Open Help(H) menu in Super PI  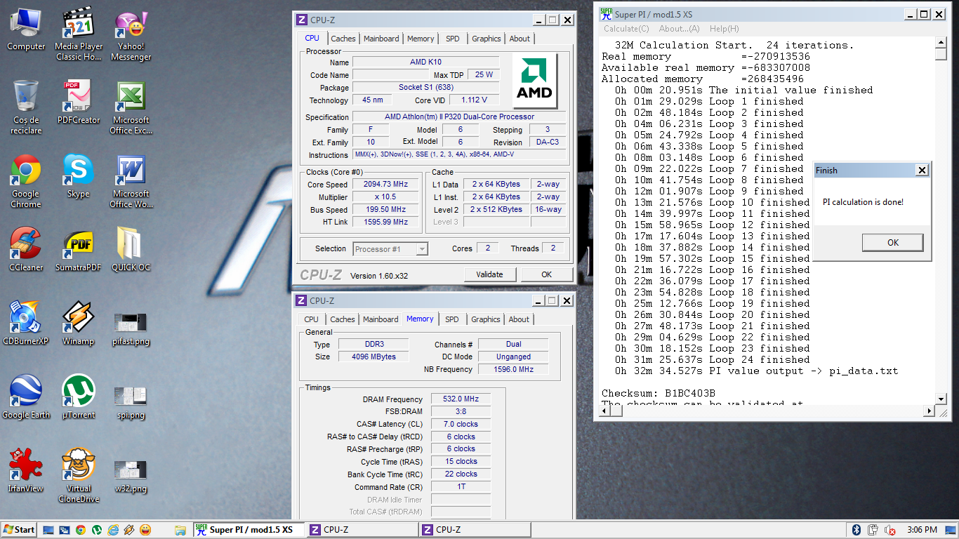724,29
